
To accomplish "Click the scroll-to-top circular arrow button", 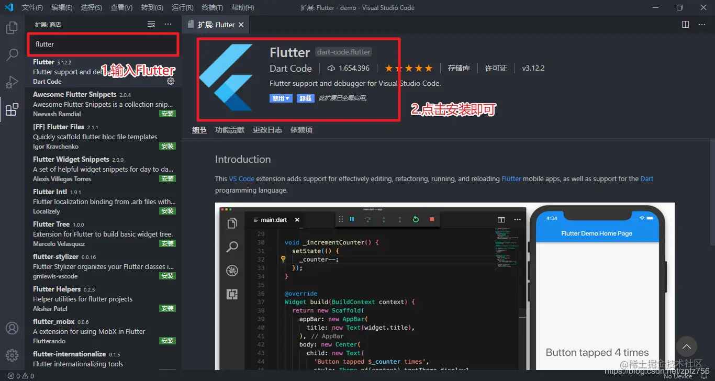I will [x=687, y=346].
